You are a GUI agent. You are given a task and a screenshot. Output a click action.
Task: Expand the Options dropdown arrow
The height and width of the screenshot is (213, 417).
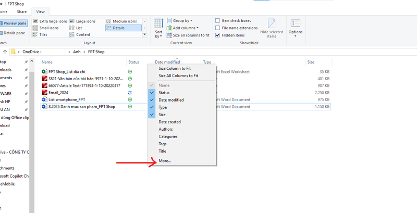point(296,36)
